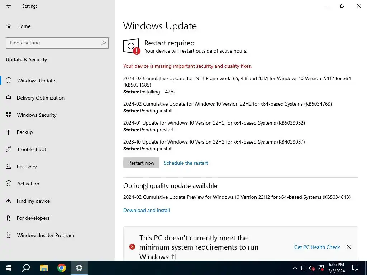Select Windows Update menu label
Viewport: 367px width, 275px height.
(x=36, y=81)
